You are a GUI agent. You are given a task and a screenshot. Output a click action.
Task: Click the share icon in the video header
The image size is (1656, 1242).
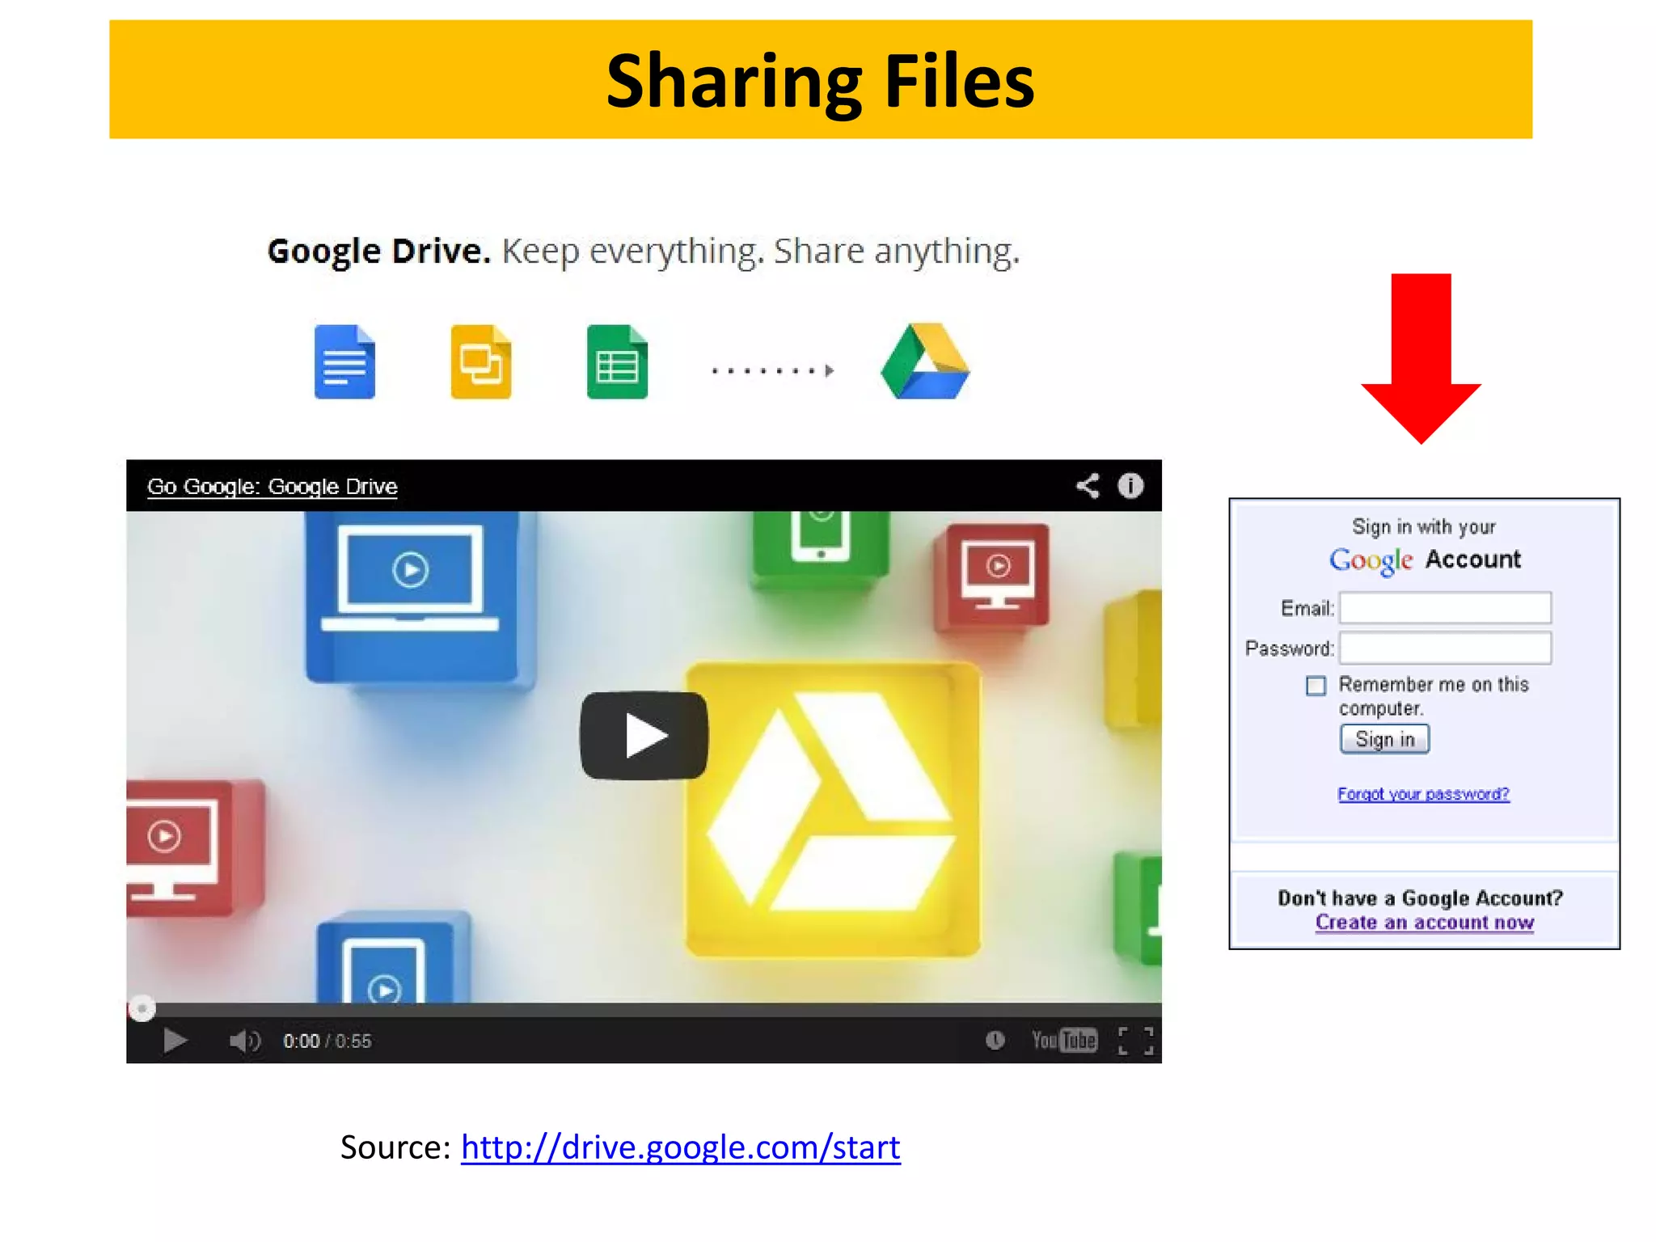point(1088,486)
